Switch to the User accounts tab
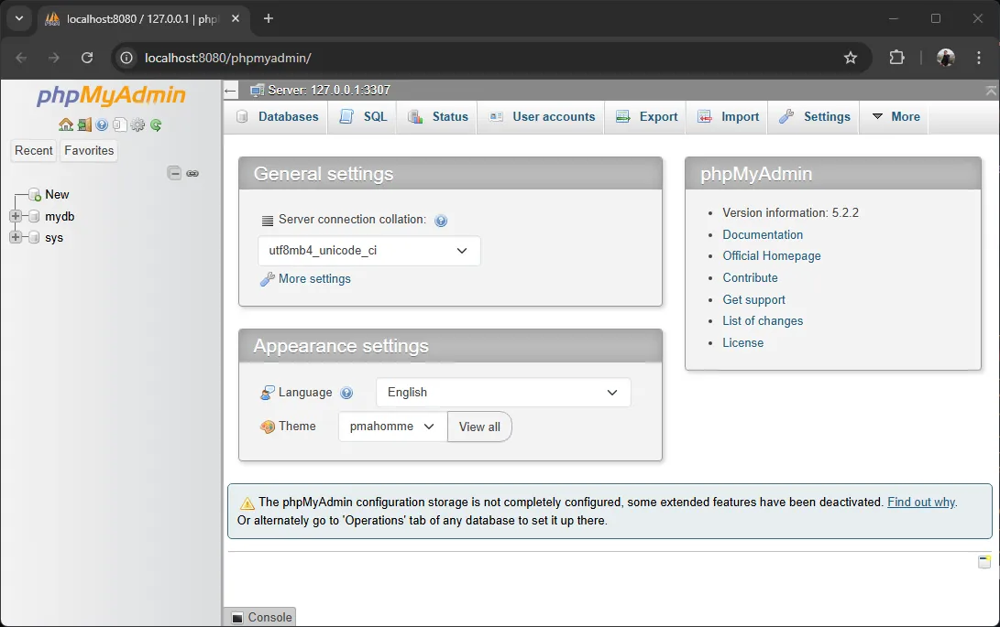The height and width of the screenshot is (627, 1000). point(541,116)
